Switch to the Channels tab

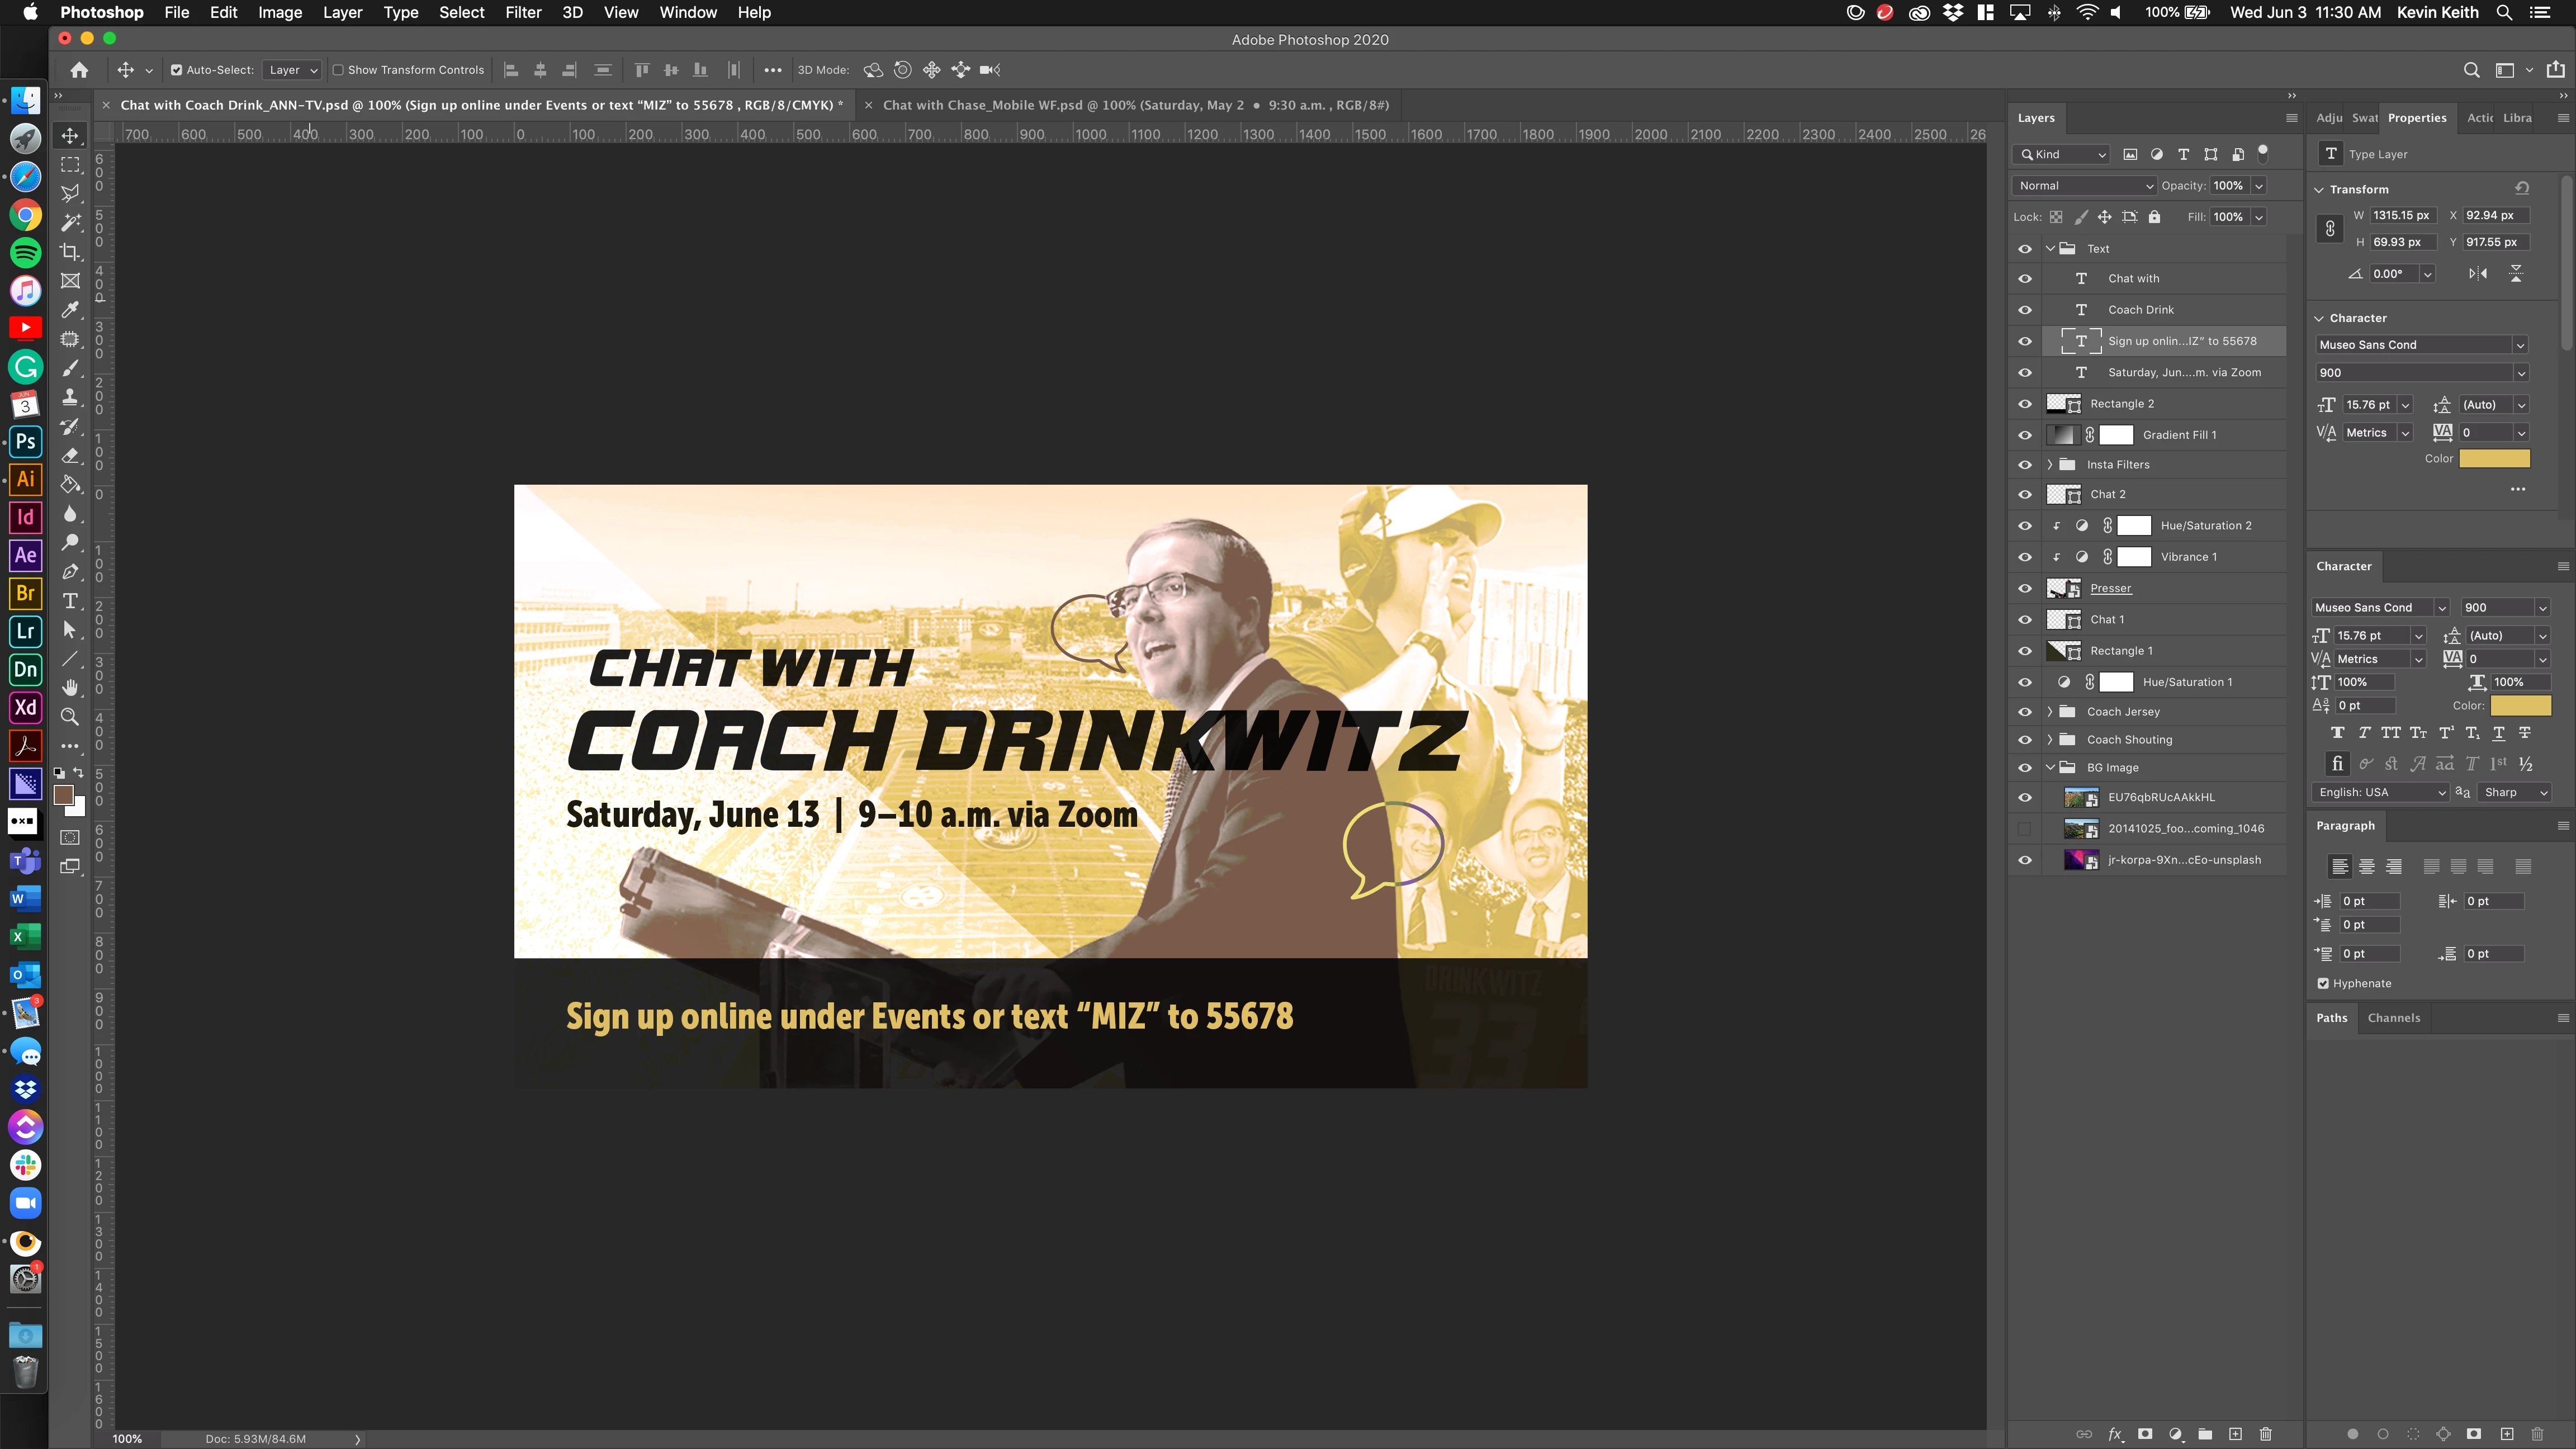(x=2393, y=1017)
